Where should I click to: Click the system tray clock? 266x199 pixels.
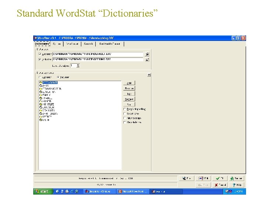point(238,191)
